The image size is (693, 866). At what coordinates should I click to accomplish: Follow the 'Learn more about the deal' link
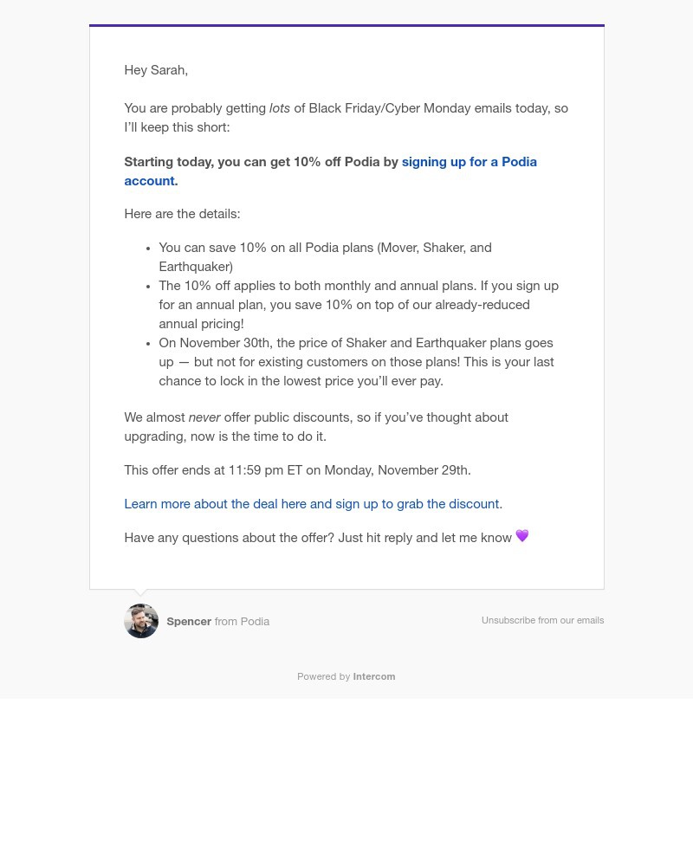coord(312,504)
